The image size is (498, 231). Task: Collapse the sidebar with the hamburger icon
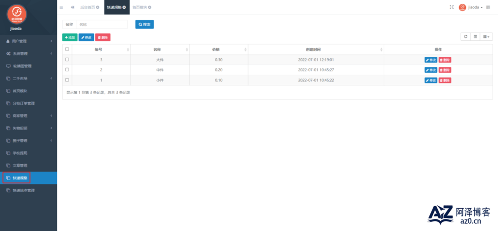[x=61, y=7]
